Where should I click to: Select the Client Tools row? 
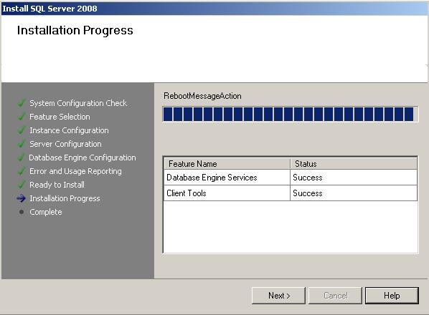click(291, 193)
